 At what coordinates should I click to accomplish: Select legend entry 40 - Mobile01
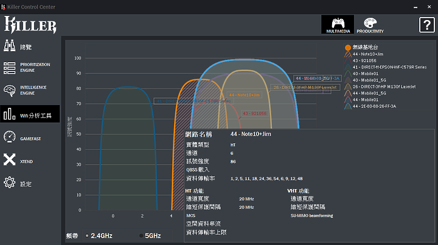coord(366,74)
